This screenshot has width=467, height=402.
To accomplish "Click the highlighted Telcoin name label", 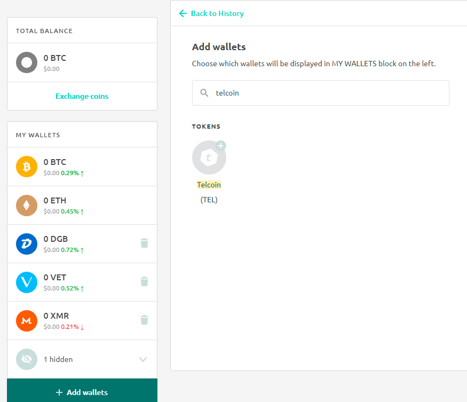I will (x=209, y=185).
